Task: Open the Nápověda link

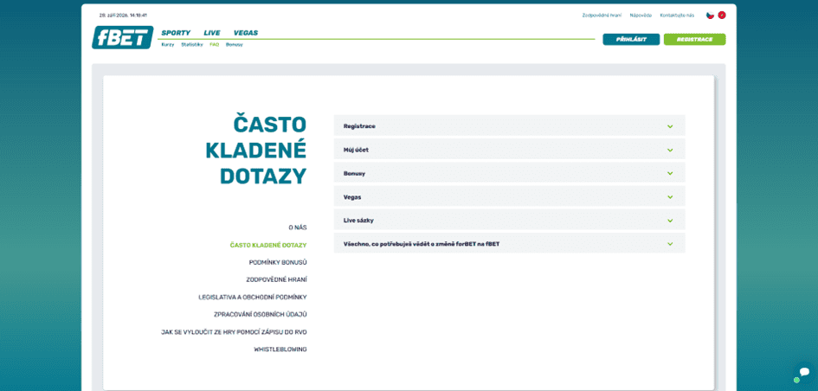Action: click(641, 15)
